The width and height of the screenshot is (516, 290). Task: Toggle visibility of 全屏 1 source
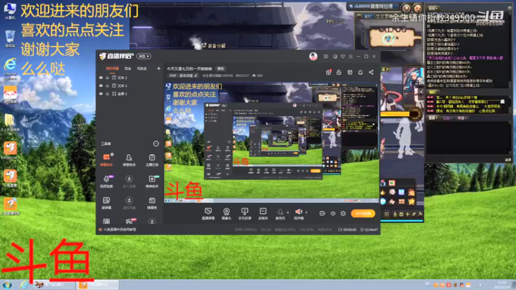101,93
